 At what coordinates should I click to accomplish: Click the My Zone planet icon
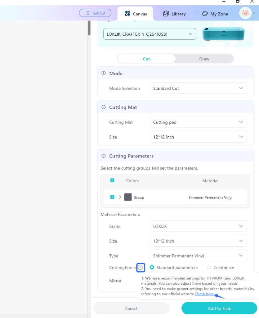pyautogui.click(x=205, y=14)
